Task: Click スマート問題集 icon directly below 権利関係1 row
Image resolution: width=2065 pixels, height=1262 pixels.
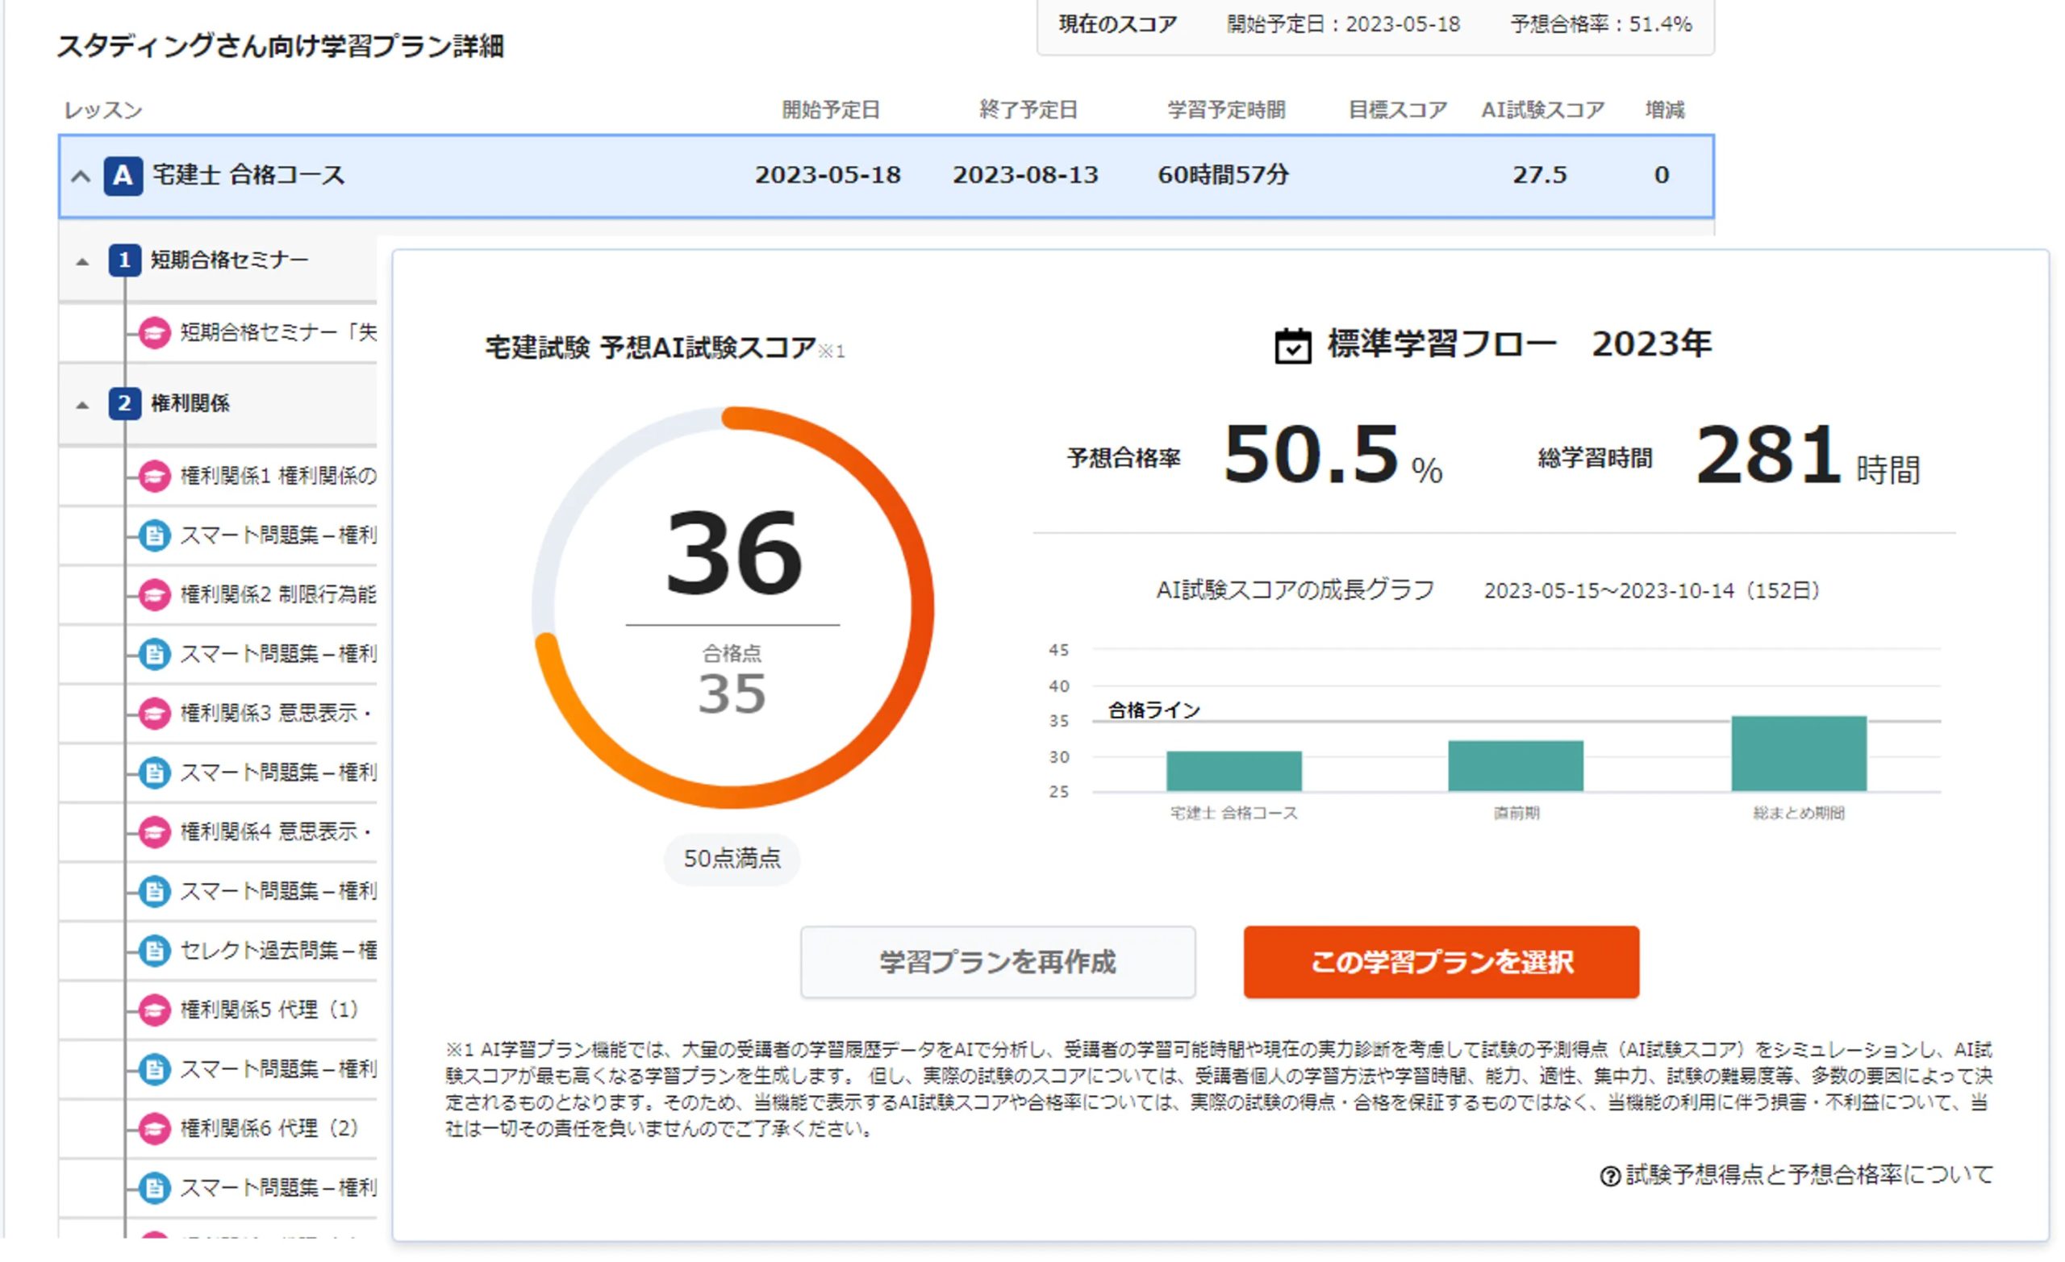Action: click(x=154, y=536)
